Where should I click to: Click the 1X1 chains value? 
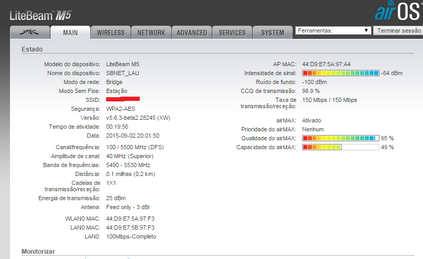[x=111, y=183]
